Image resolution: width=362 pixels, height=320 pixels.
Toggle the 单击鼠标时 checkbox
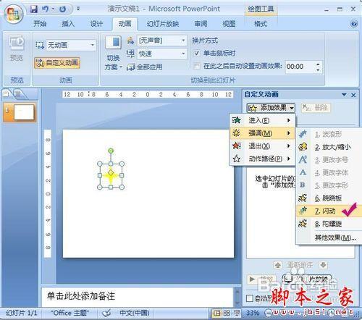pyautogui.click(x=197, y=53)
